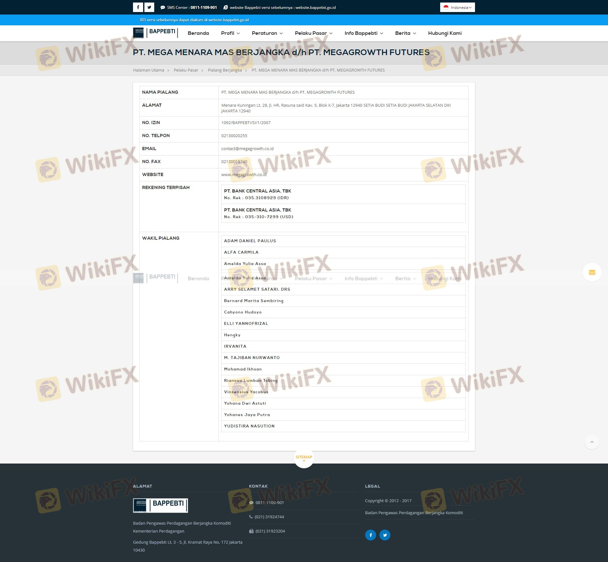Click the blue Twitter icon in footer
The image size is (608, 562).
(385, 535)
